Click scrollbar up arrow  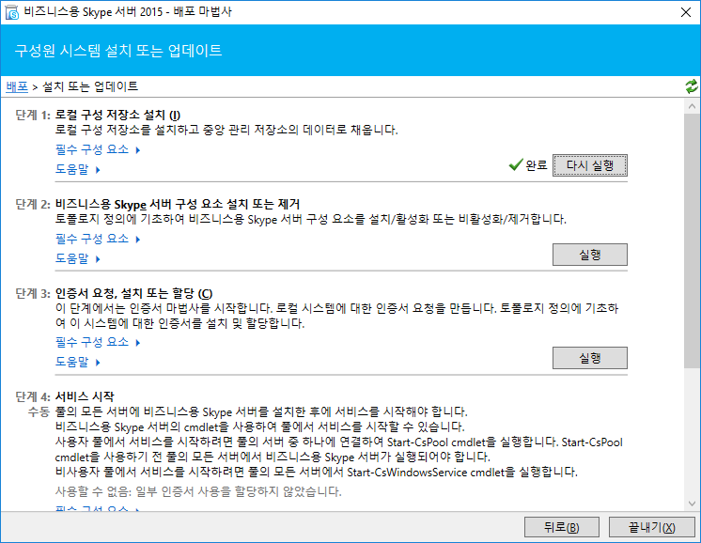(x=692, y=106)
